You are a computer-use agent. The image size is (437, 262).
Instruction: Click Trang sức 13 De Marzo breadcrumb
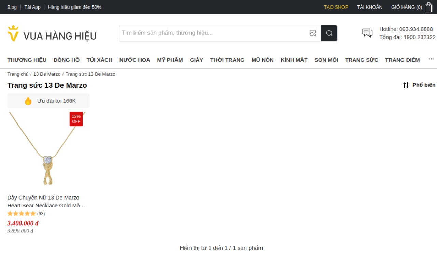[x=90, y=74]
